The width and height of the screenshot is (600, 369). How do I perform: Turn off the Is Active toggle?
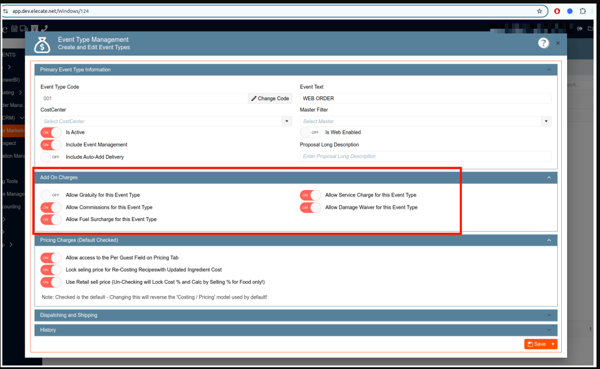point(50,133)
